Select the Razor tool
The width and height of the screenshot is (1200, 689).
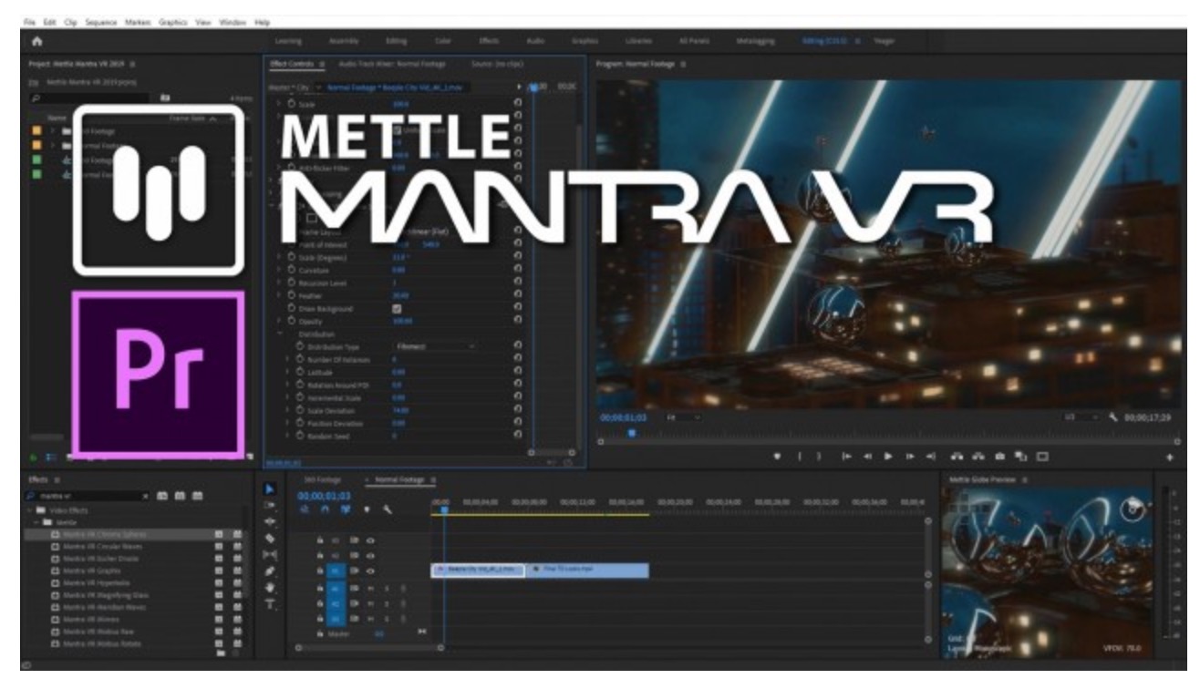(270, 538)
